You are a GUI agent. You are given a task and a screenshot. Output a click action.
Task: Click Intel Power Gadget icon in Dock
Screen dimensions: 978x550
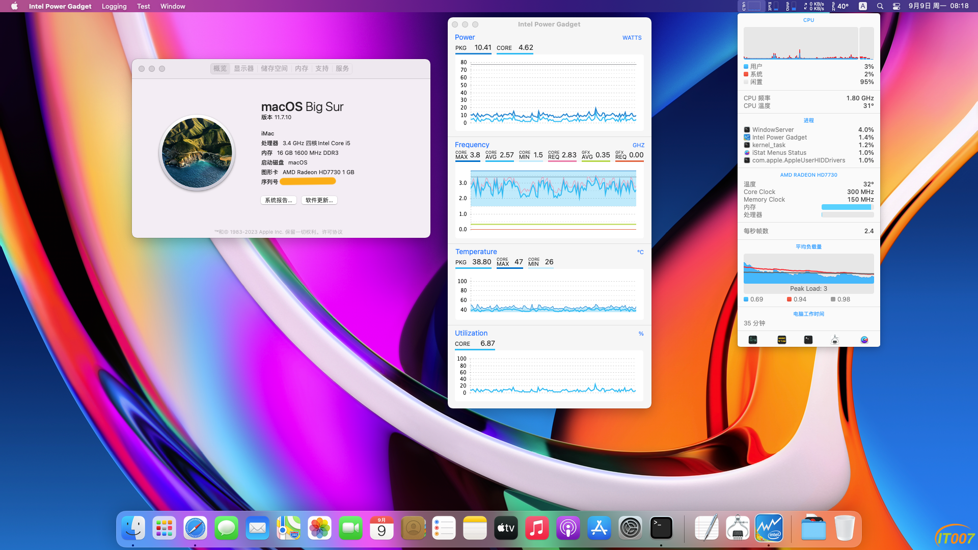coord(769,528)
